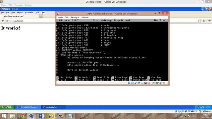Open Bantuan menu in Client VM window
Viewport: 212px width, 119px height.
point(28,5)
